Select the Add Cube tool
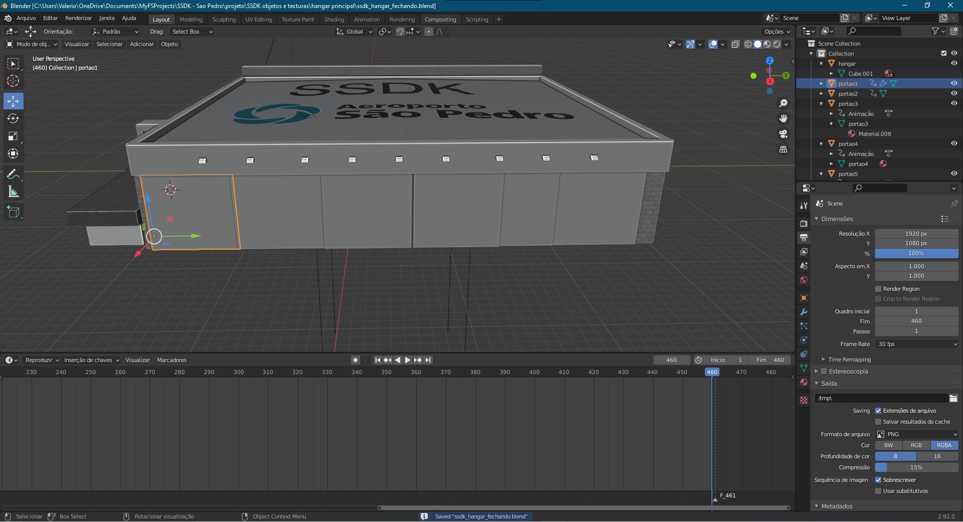The image size is (963, 522). (x=13, y=212)
